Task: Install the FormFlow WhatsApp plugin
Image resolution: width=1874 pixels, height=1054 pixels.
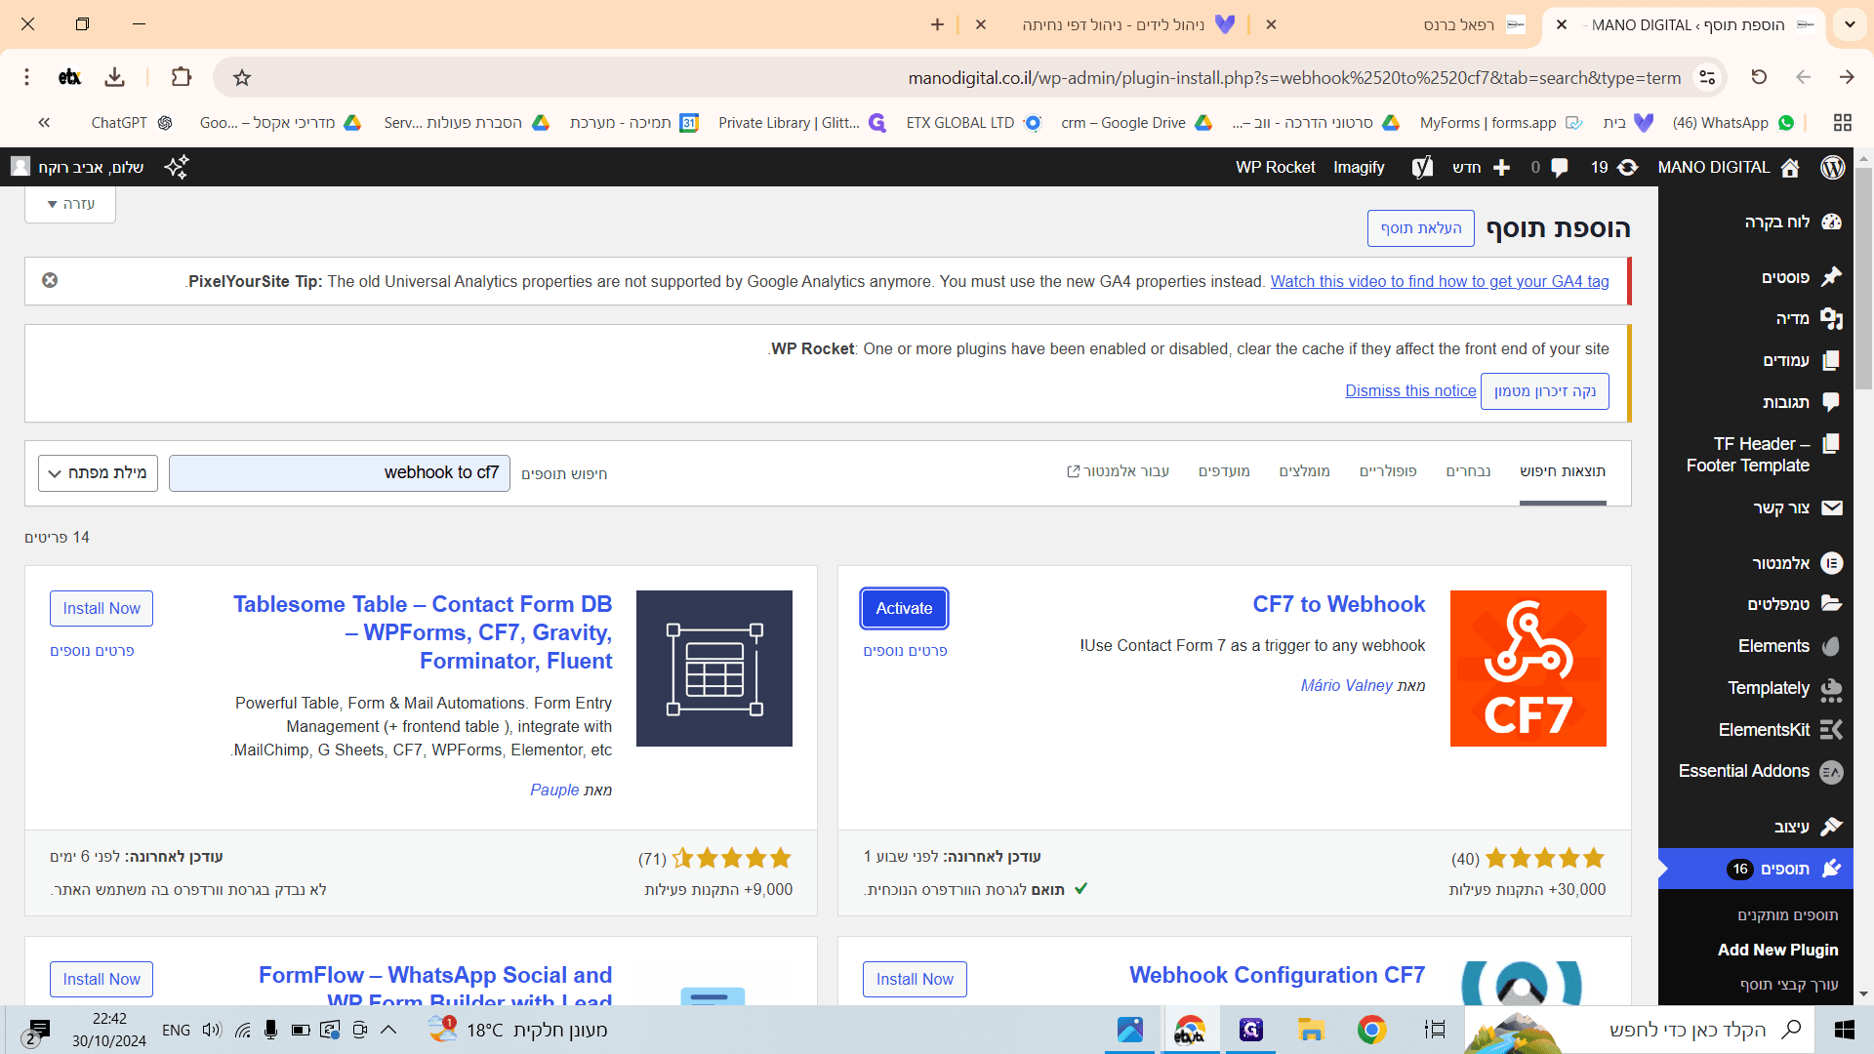Action: coord(102,979)
